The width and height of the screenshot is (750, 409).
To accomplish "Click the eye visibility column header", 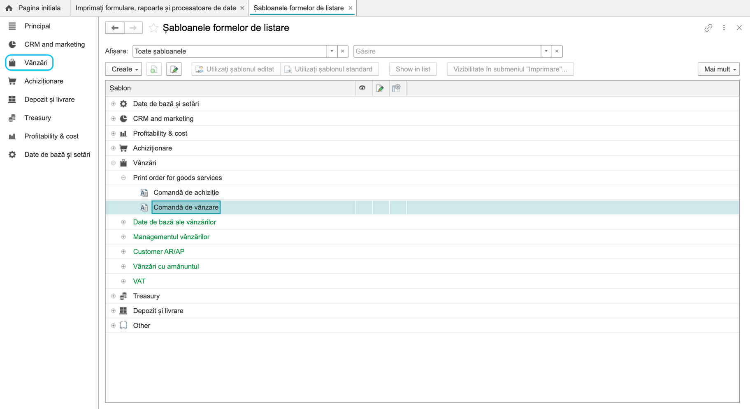I will pos(362,88).
